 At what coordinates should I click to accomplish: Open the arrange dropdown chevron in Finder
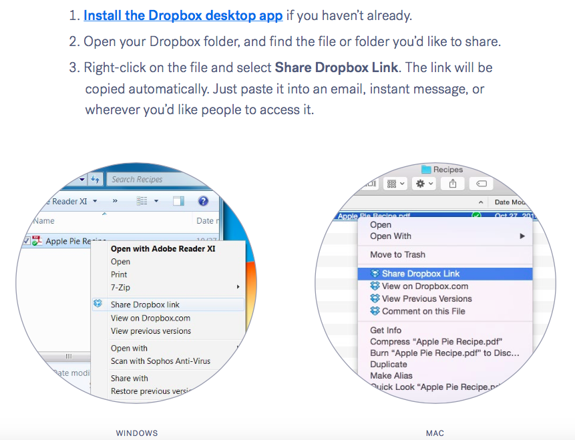click(x=402, y=184)
